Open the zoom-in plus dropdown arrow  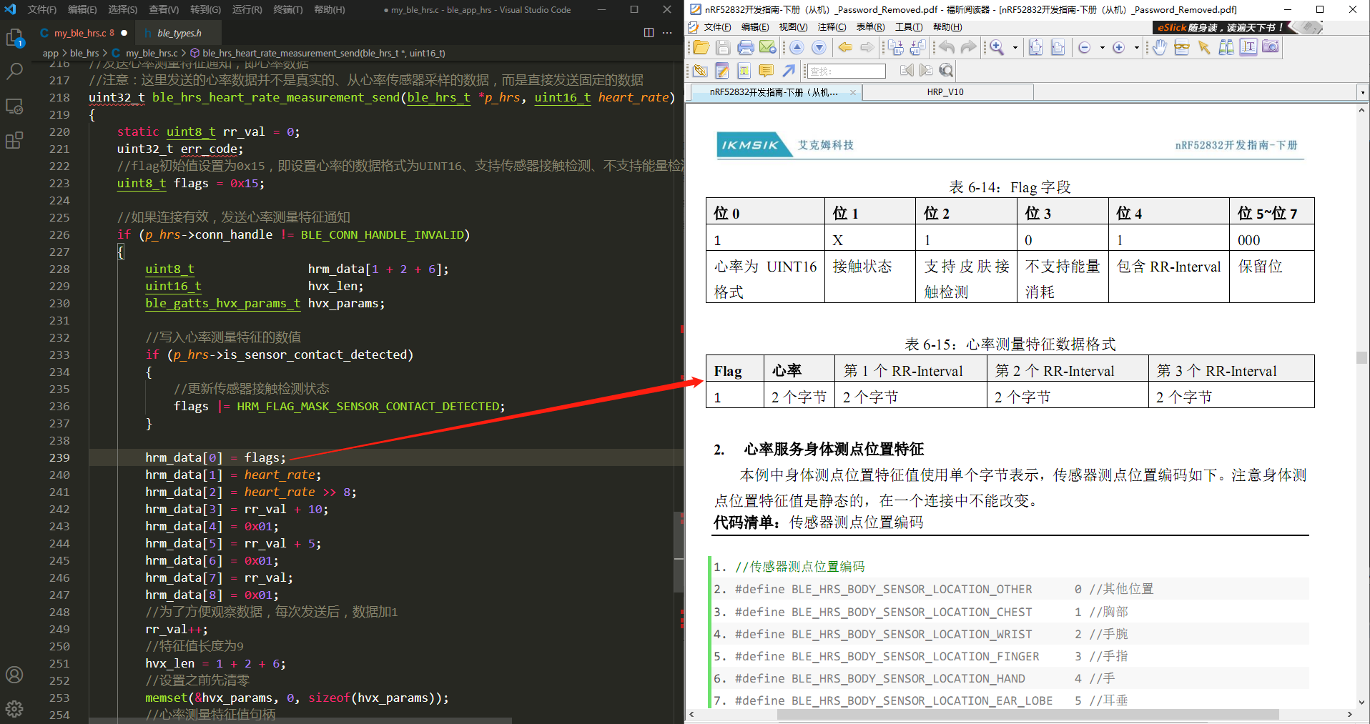pyautogui.click(x=1136, y=48)
